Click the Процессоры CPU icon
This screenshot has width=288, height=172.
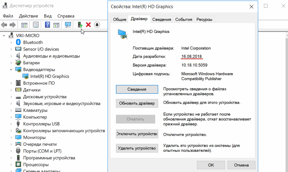point(18,164)
